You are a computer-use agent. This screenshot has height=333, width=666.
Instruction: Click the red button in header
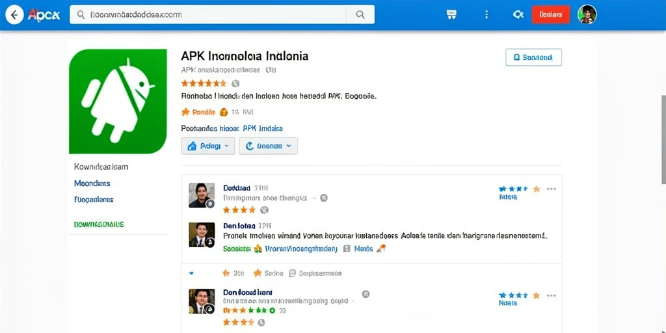click(550, 14)
